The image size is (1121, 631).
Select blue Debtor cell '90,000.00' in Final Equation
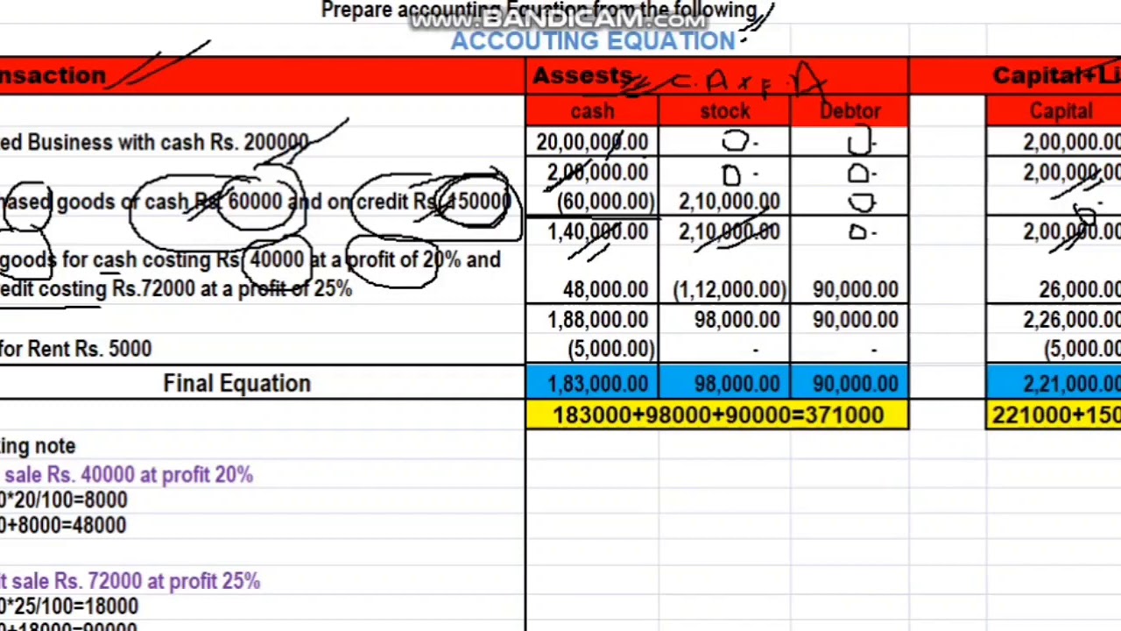pyautogui.click(x=850, y=383)
